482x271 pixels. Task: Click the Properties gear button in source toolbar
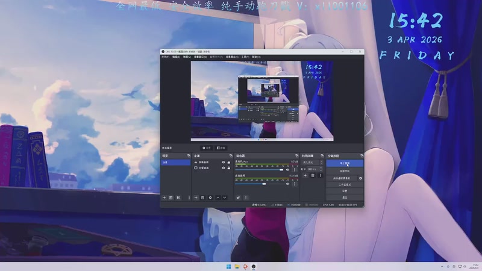pos(207,148)
